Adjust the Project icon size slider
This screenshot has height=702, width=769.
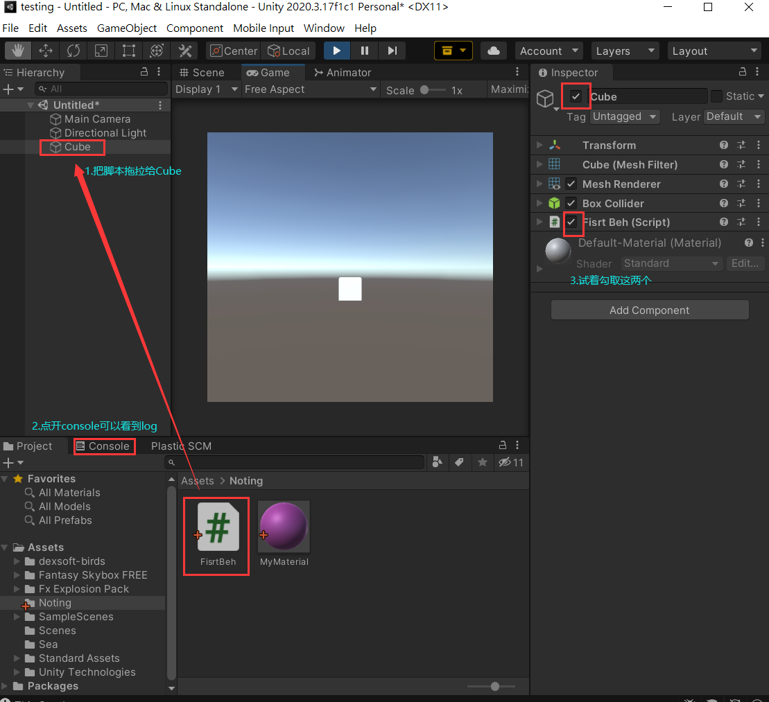(x=492, y=686)
